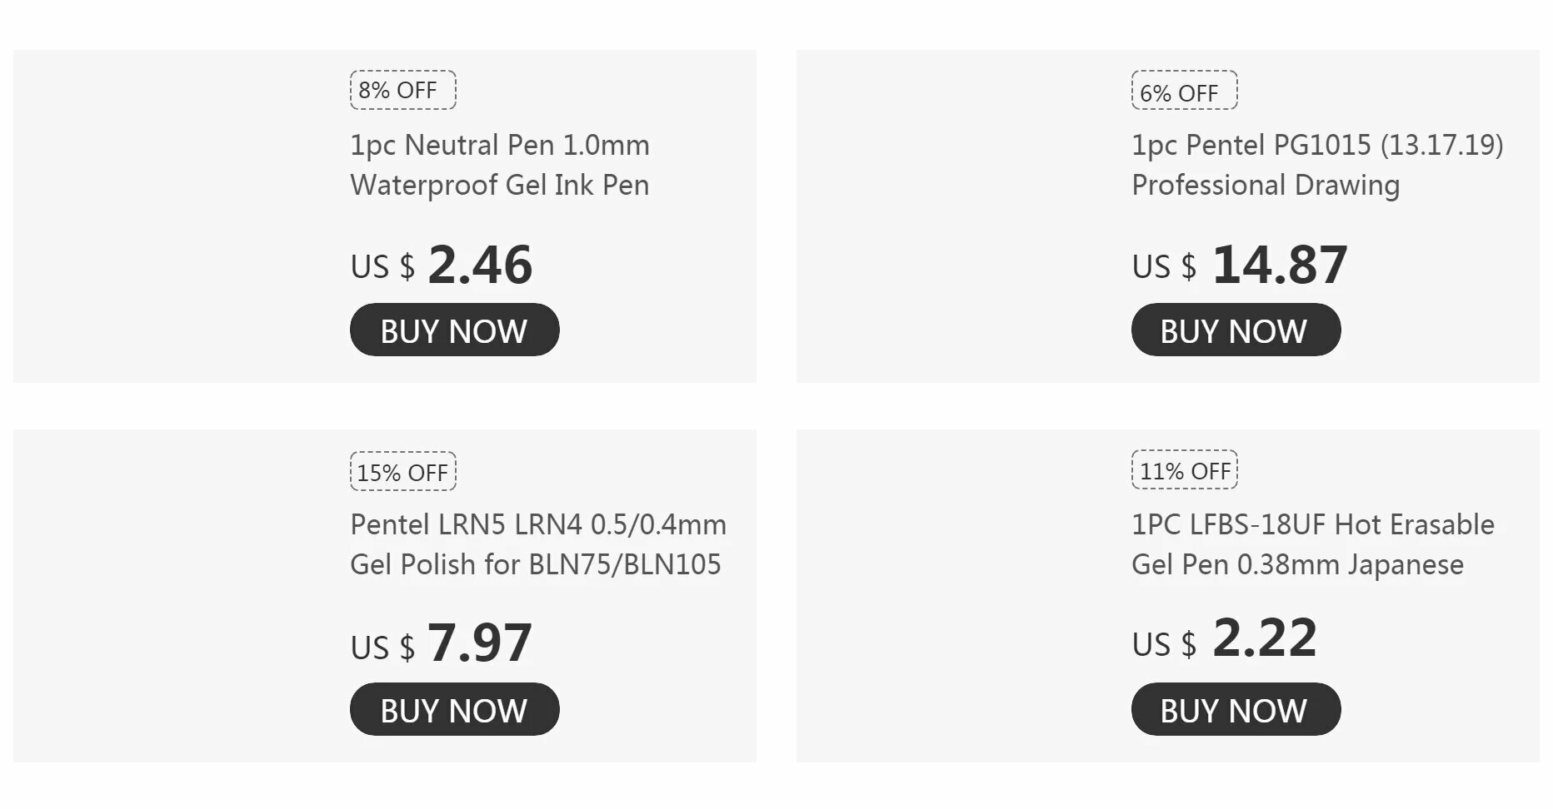Click the US $ 2.46 price
This screenshot has width=1553, height=809.
tap(442, 265)
